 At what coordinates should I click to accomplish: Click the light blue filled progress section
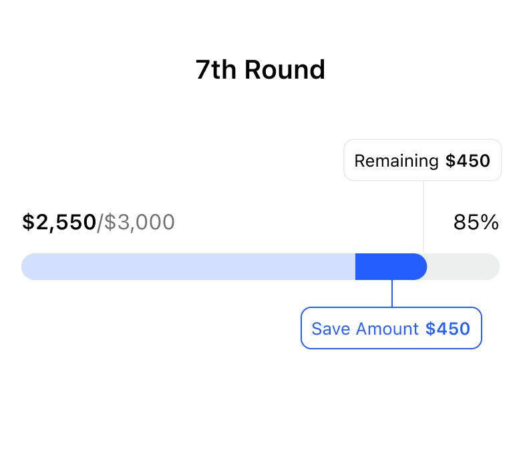coord(188,267)
